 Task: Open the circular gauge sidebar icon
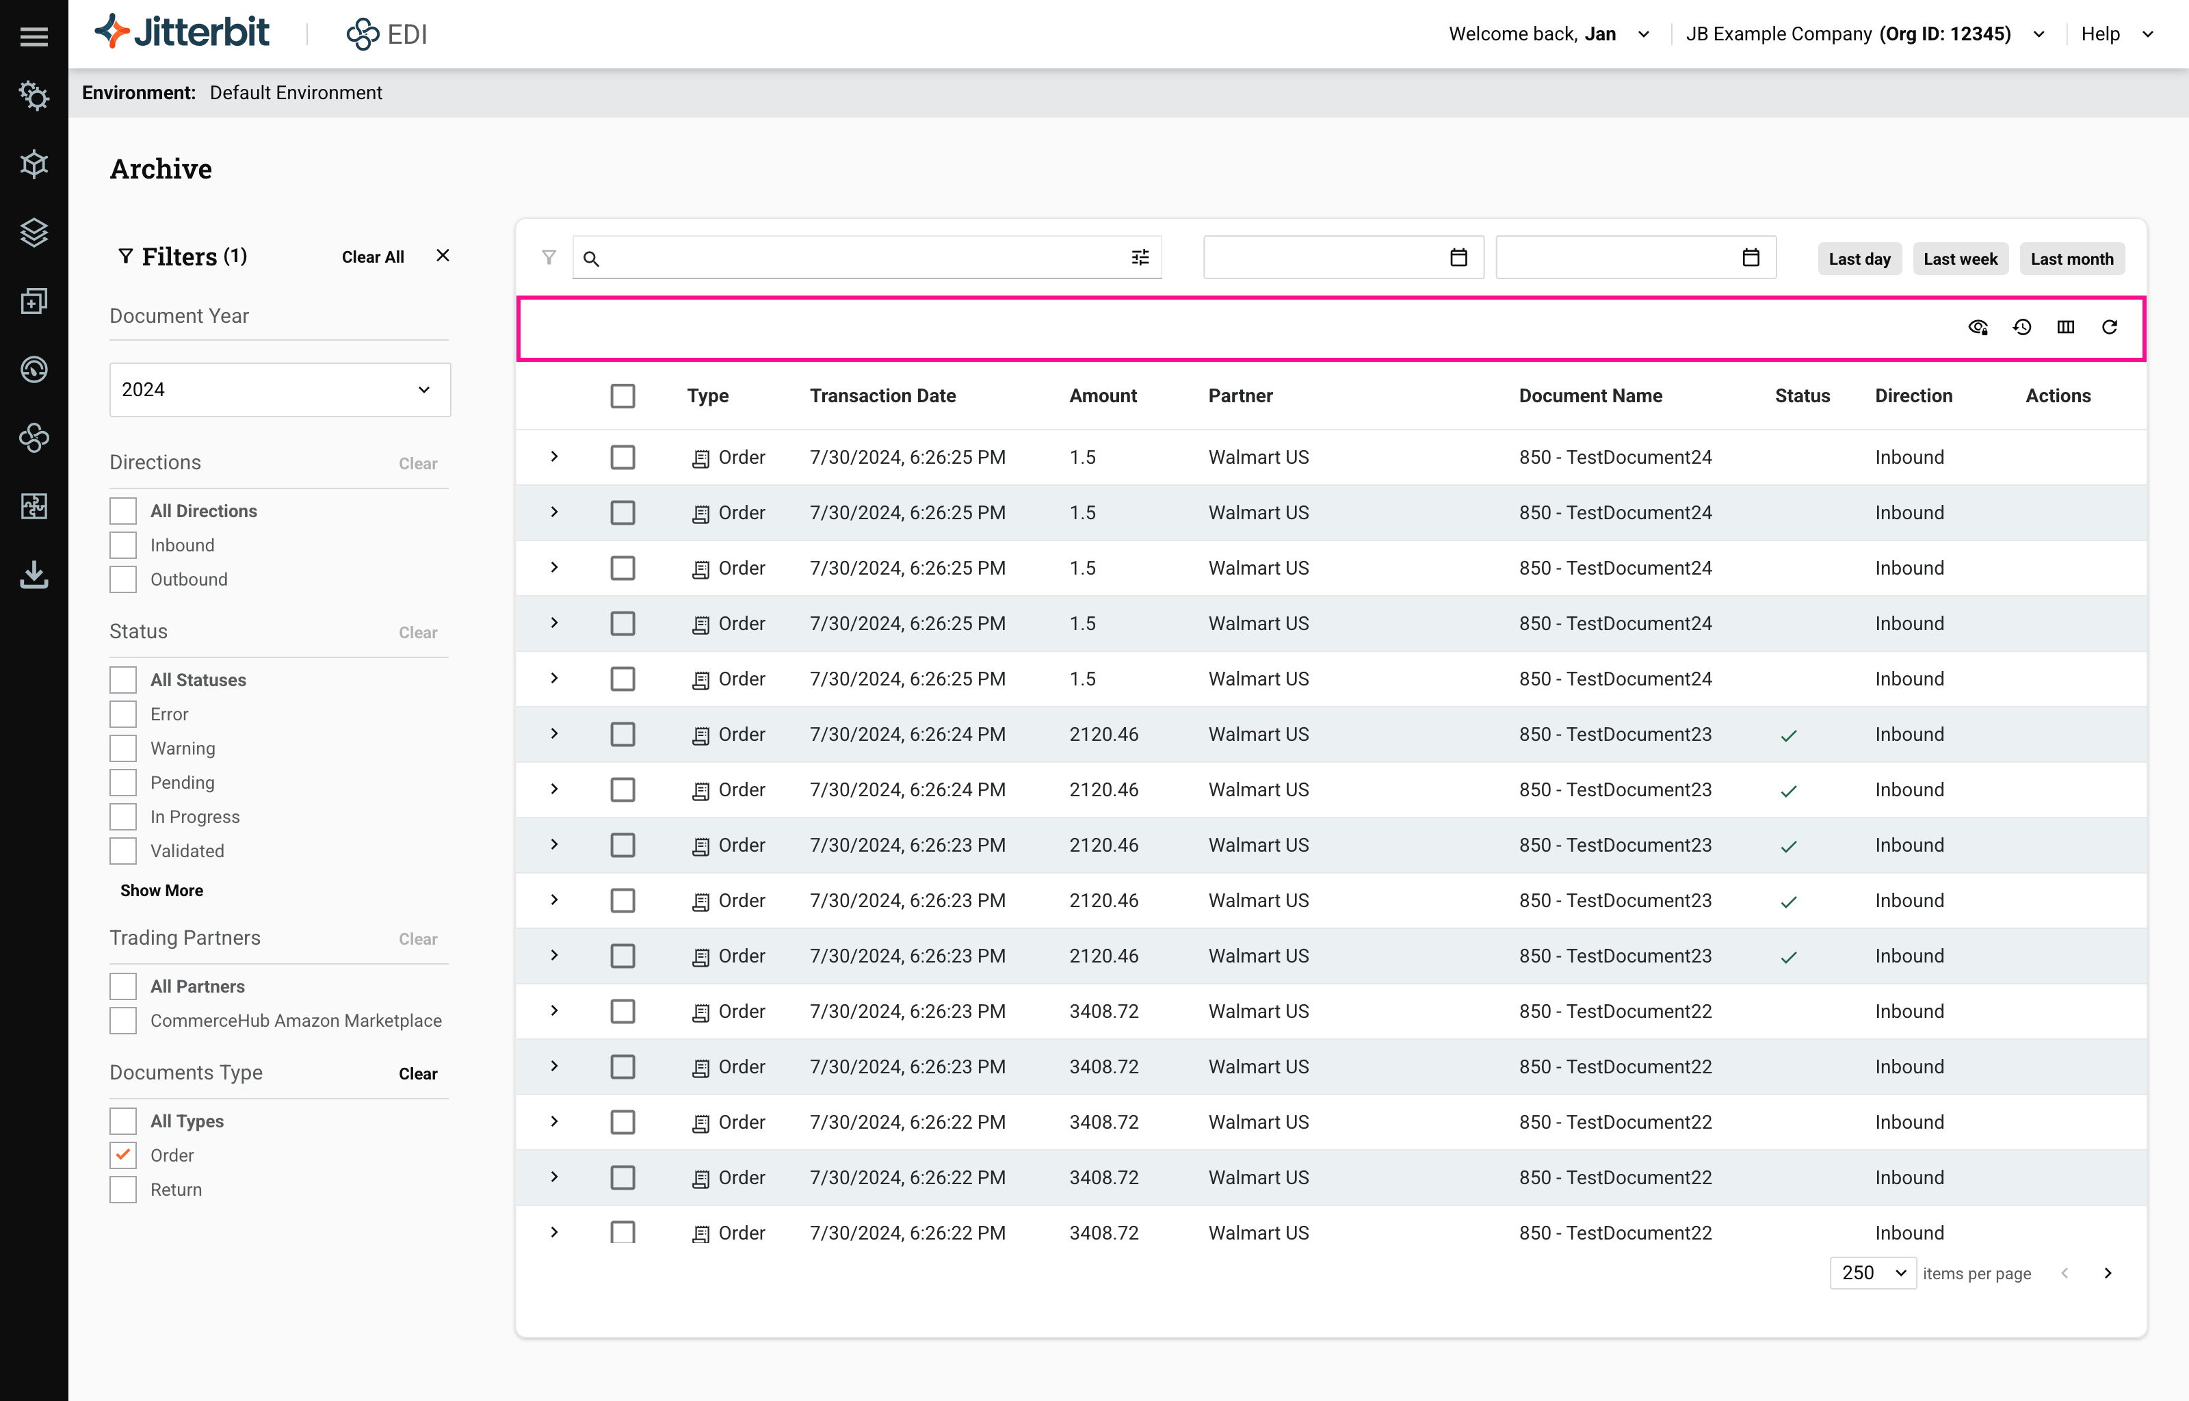(x=34, y=369)
